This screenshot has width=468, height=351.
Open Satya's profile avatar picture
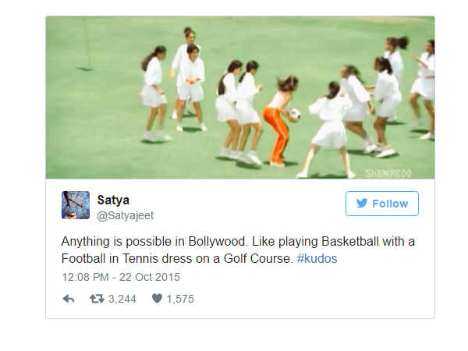click(x=76, y=204)
